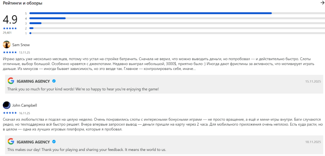
Task: Click John Campbell's profile avatar
Action: [x=6, y=105]
